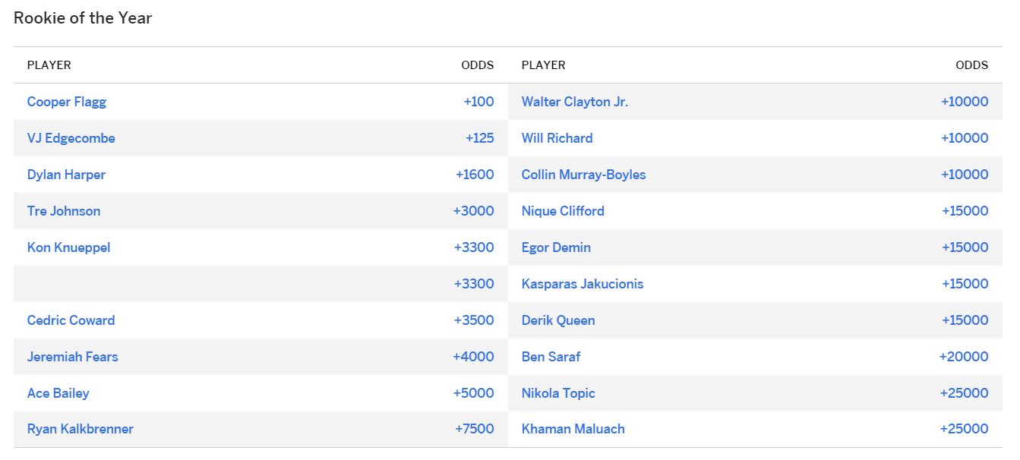Open the Will Richard link
This screenshot has width=1020, height=460.
[557, 138]
